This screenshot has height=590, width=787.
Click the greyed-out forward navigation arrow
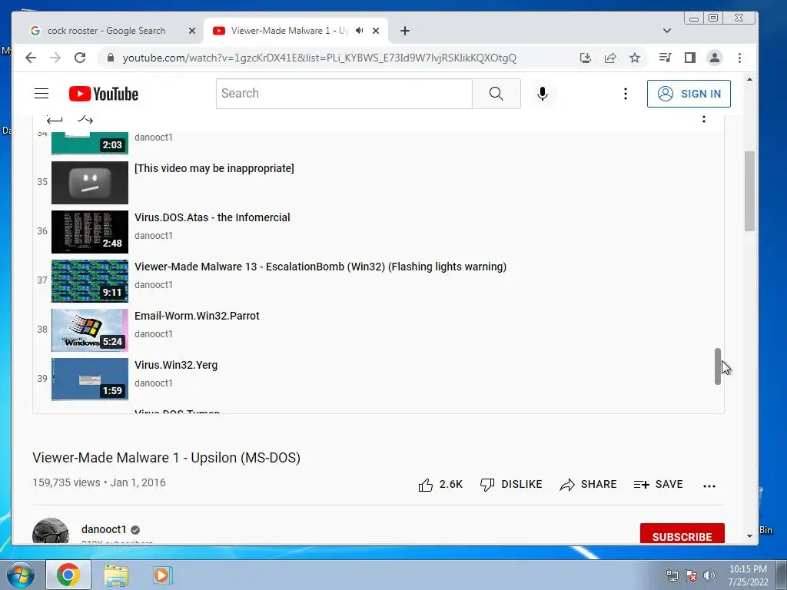[55, 58]
